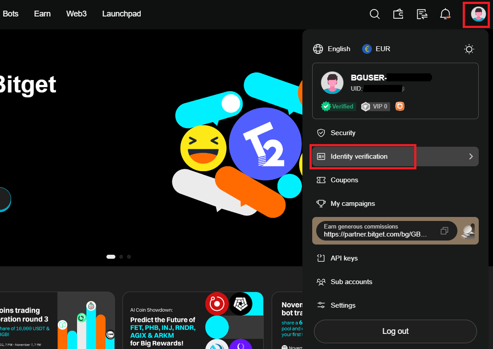493x349 pixels.
Task: Copy the UID with the copy icon
Action: click(403, 89)
